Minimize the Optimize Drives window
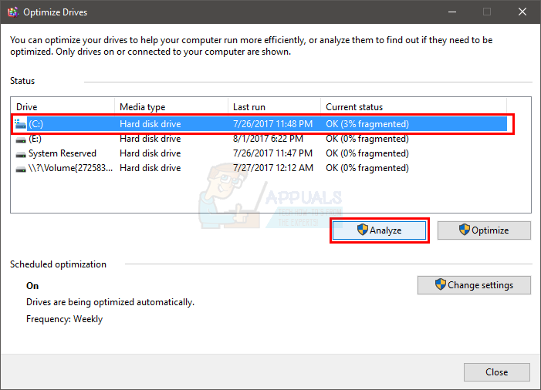The height and width of the screenshot is (390, 541). [x=452, y=12]
